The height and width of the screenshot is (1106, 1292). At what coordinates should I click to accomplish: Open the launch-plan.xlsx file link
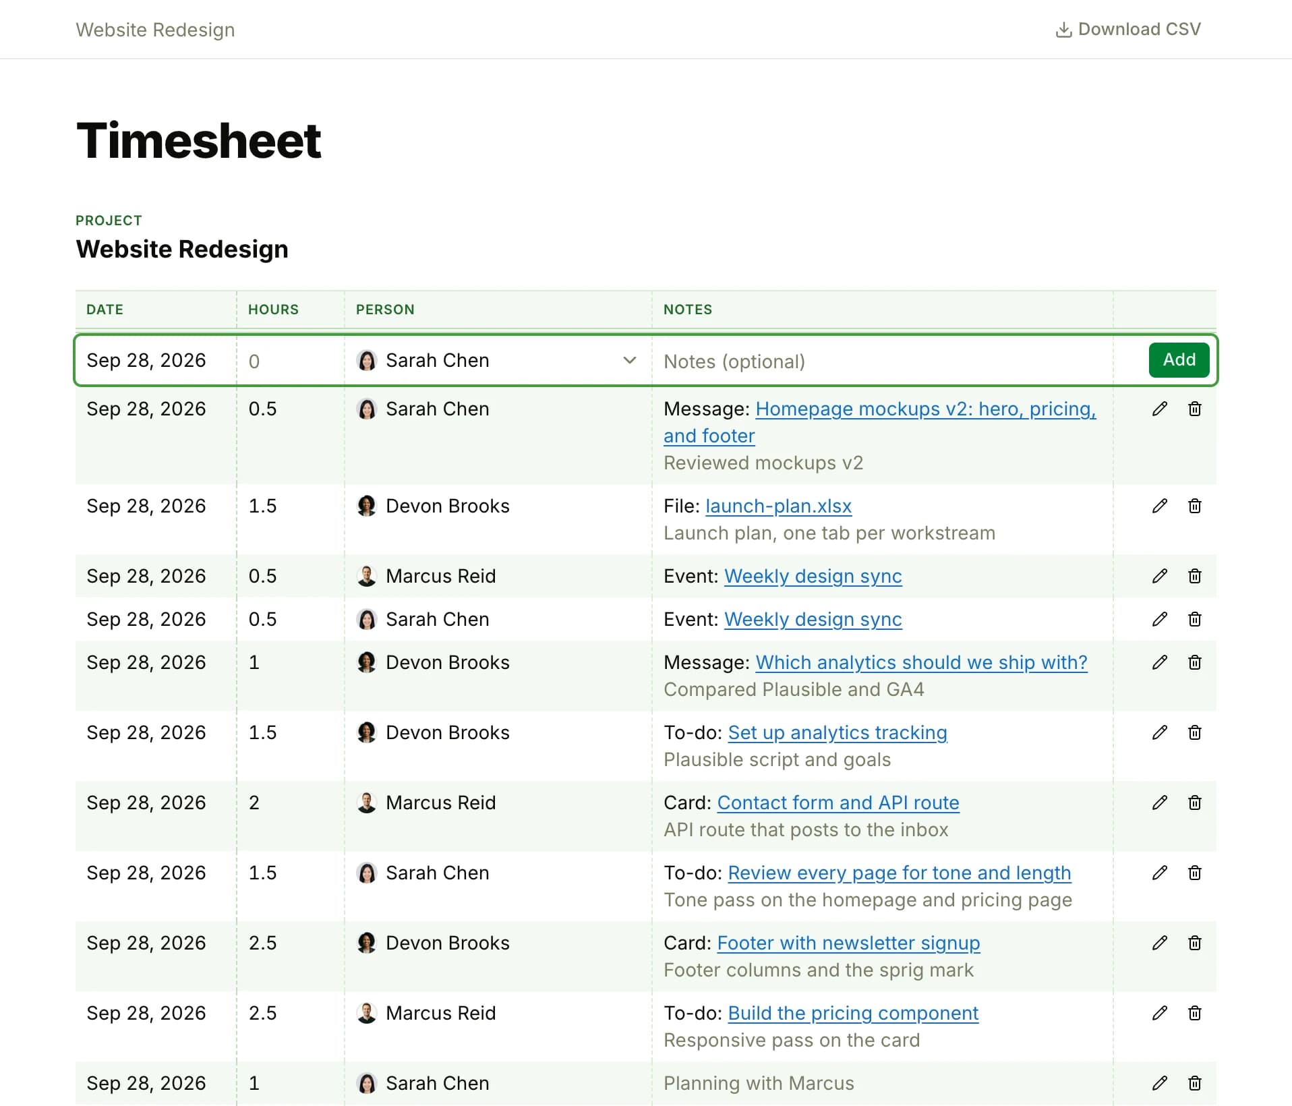pyautogui.click(x=778, y=506)
